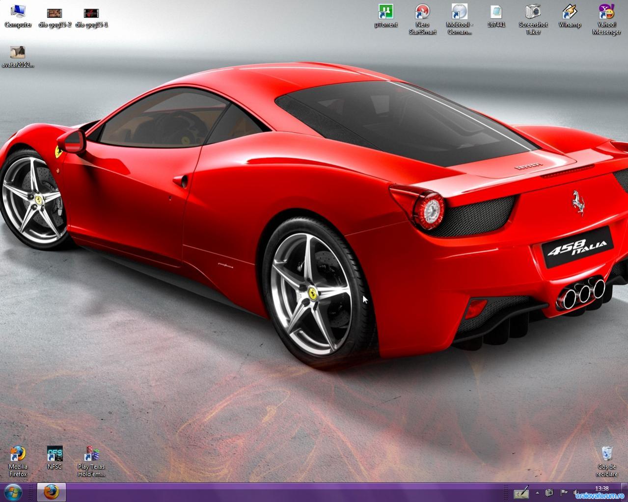This screenshot has height=502, width=628.
Task: Click the 13:38 taskbar clock
Action: pyautogui.click(x=601, y=489)
